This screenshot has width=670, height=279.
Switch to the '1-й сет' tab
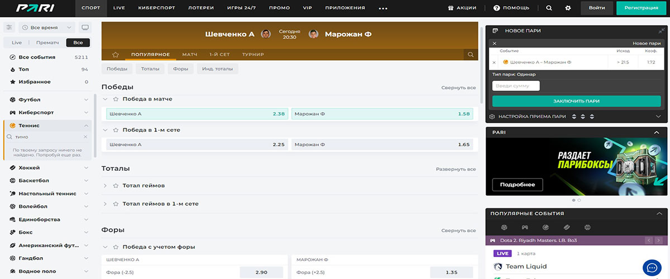point(219,55)
